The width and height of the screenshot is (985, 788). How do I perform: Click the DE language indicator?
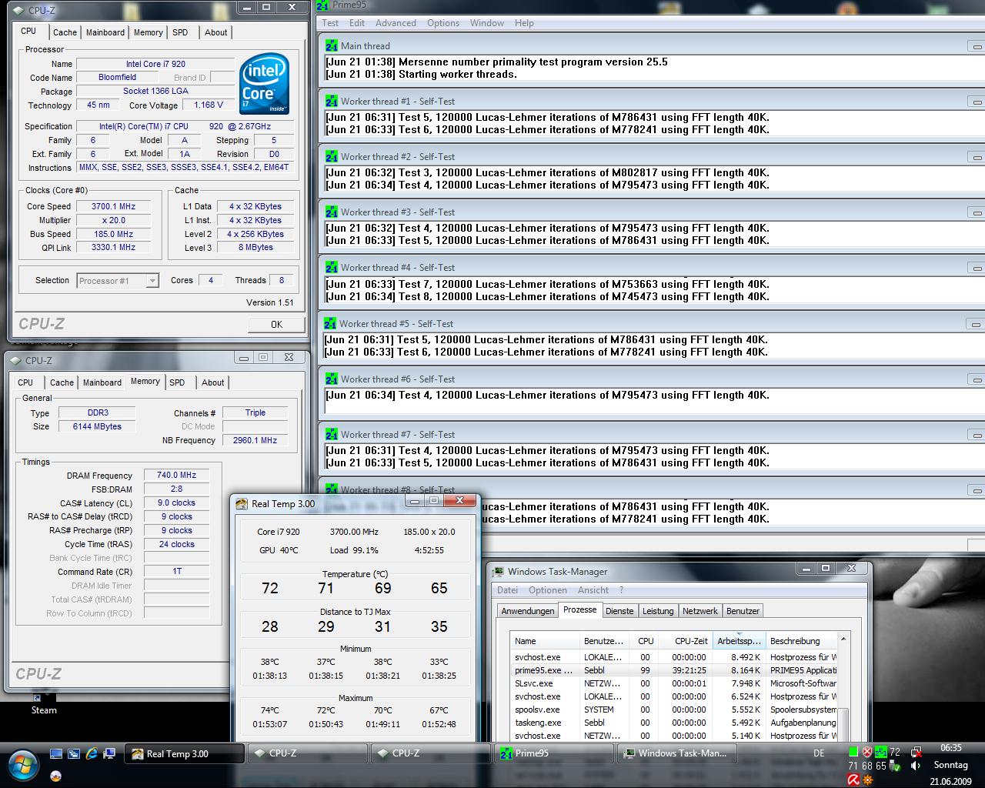819,753
